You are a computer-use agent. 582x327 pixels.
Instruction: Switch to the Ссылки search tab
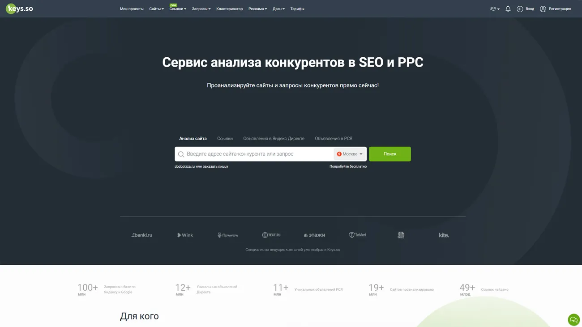point(225,139)
